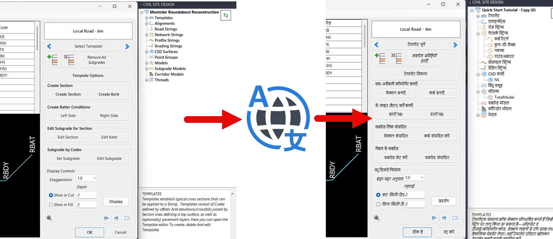Viewport: 553px width, 239px height.
Task: Click magnifier zoom icon in English dialog
Action: click(49, 218)
